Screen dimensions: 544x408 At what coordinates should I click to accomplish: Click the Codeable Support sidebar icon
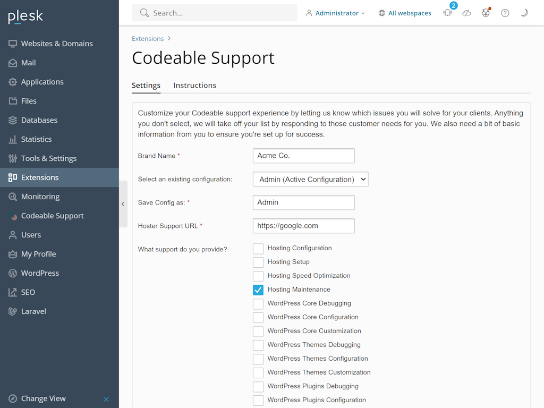point(13,216)
